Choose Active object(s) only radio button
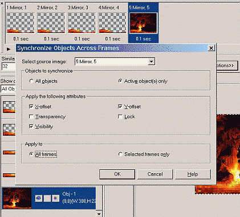The height and width of the screenshot is (217, 240). click(x=120, y=81)
